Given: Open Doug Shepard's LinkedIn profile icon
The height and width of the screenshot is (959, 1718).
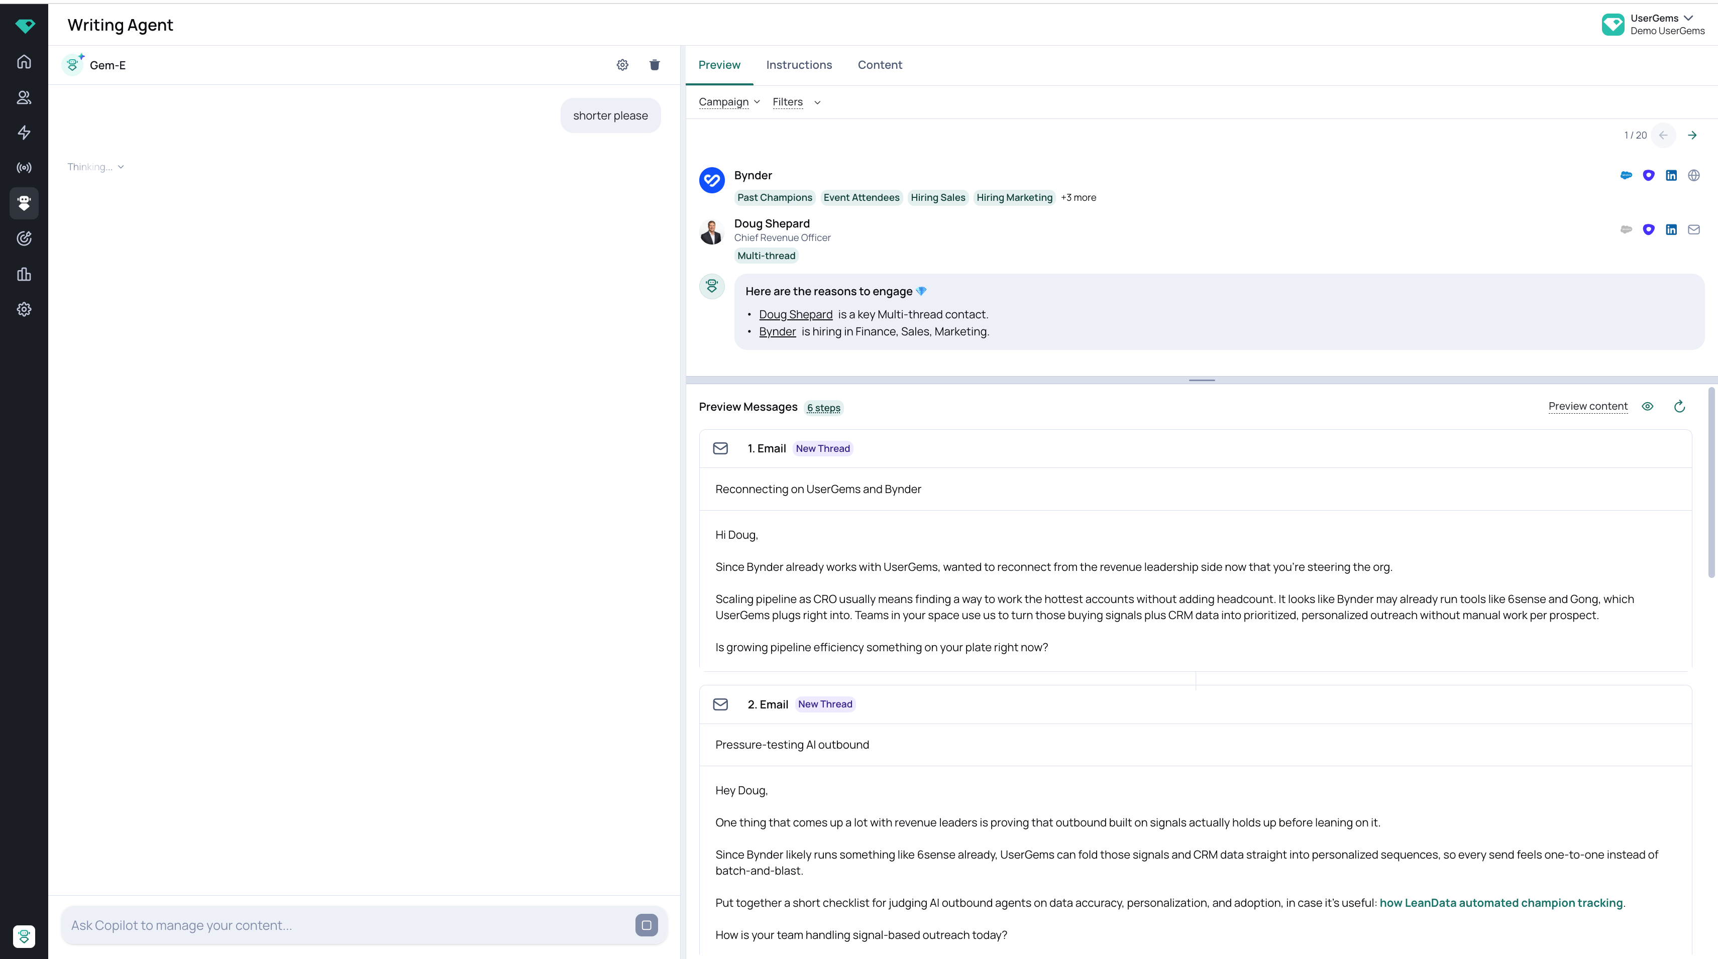Looking at the screenshot, I should [1671, 229].
